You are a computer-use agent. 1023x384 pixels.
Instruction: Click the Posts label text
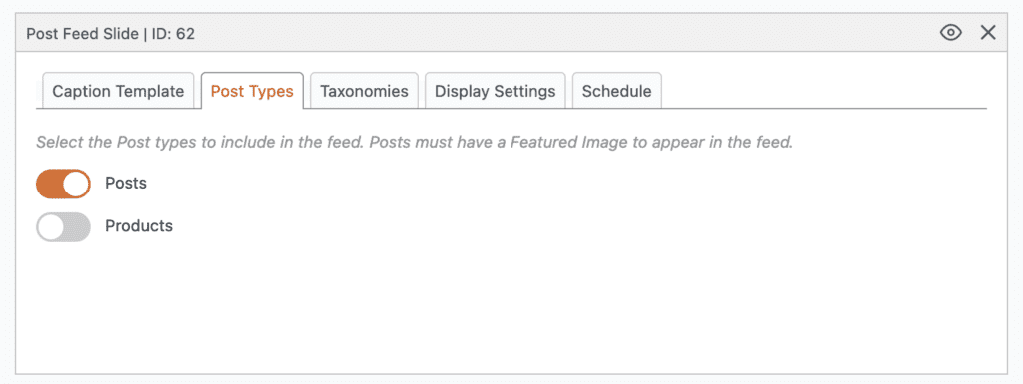(126, 184)
